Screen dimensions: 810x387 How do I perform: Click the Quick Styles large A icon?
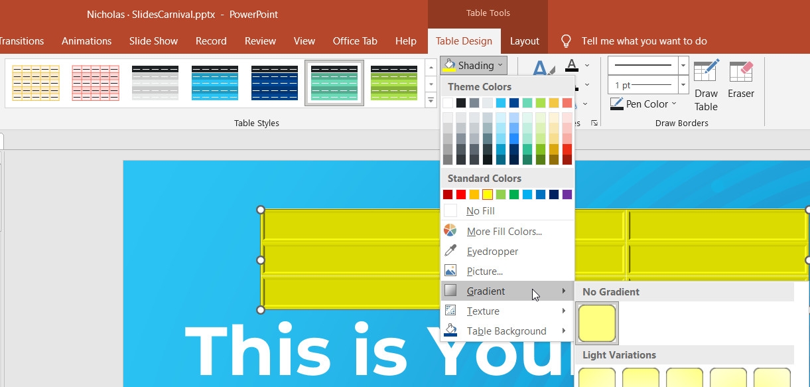coord(543,69)
